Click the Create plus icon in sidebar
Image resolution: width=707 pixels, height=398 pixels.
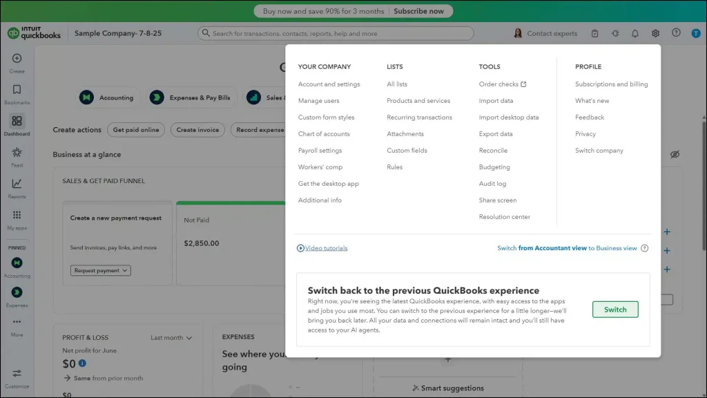(x=17, y=59)
